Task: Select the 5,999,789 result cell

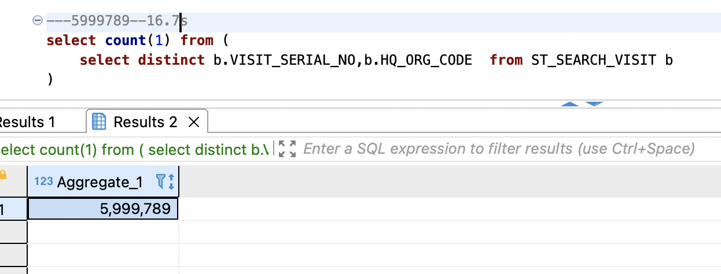Action: [103, 209]
